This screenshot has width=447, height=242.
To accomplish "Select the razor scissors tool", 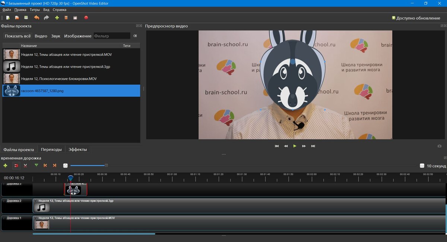I will pos(25,165).
